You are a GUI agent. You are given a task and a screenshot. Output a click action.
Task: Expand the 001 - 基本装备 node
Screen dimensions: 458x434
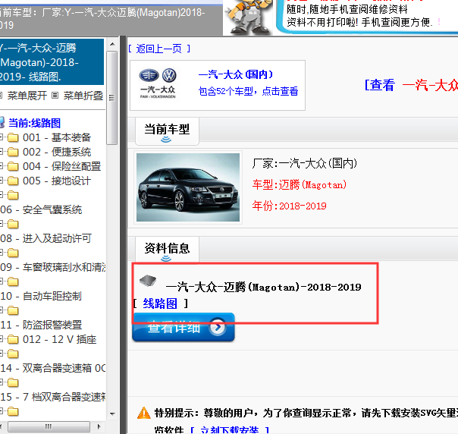[x=2, y=137]
